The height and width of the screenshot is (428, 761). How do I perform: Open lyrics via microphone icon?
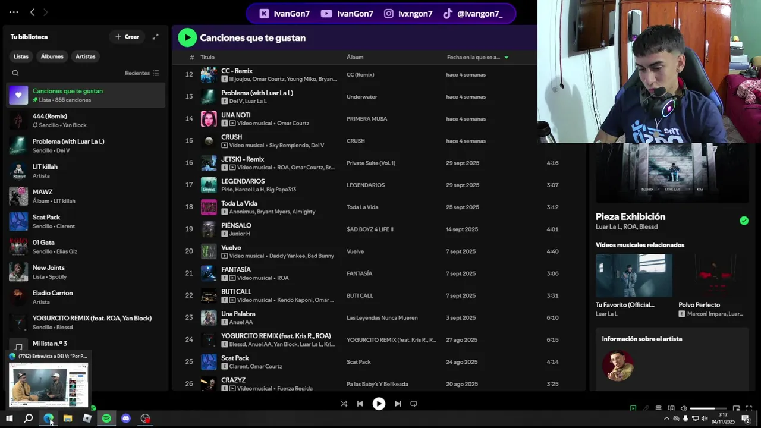646,408
